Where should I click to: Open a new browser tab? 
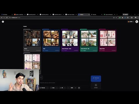[117, 14]
